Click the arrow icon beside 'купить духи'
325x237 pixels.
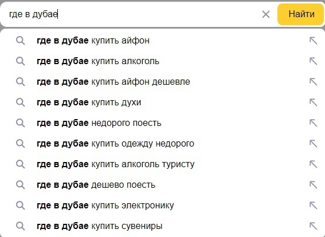[313, 102]
